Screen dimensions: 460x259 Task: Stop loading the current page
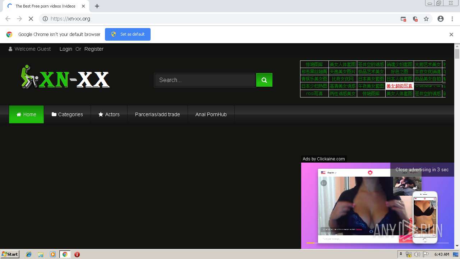pyautogui.click(x=31, y=19)
